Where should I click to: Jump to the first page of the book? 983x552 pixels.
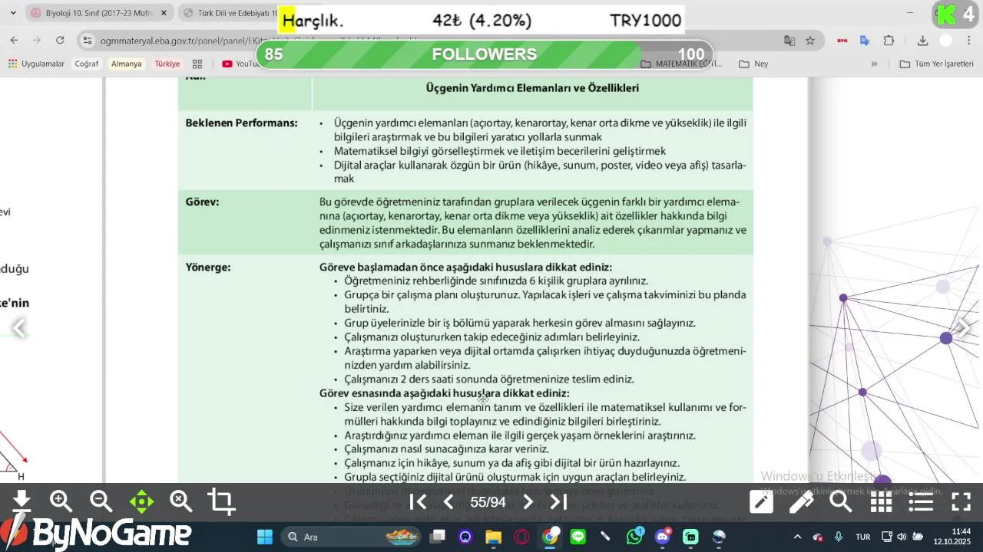(418, 502)
